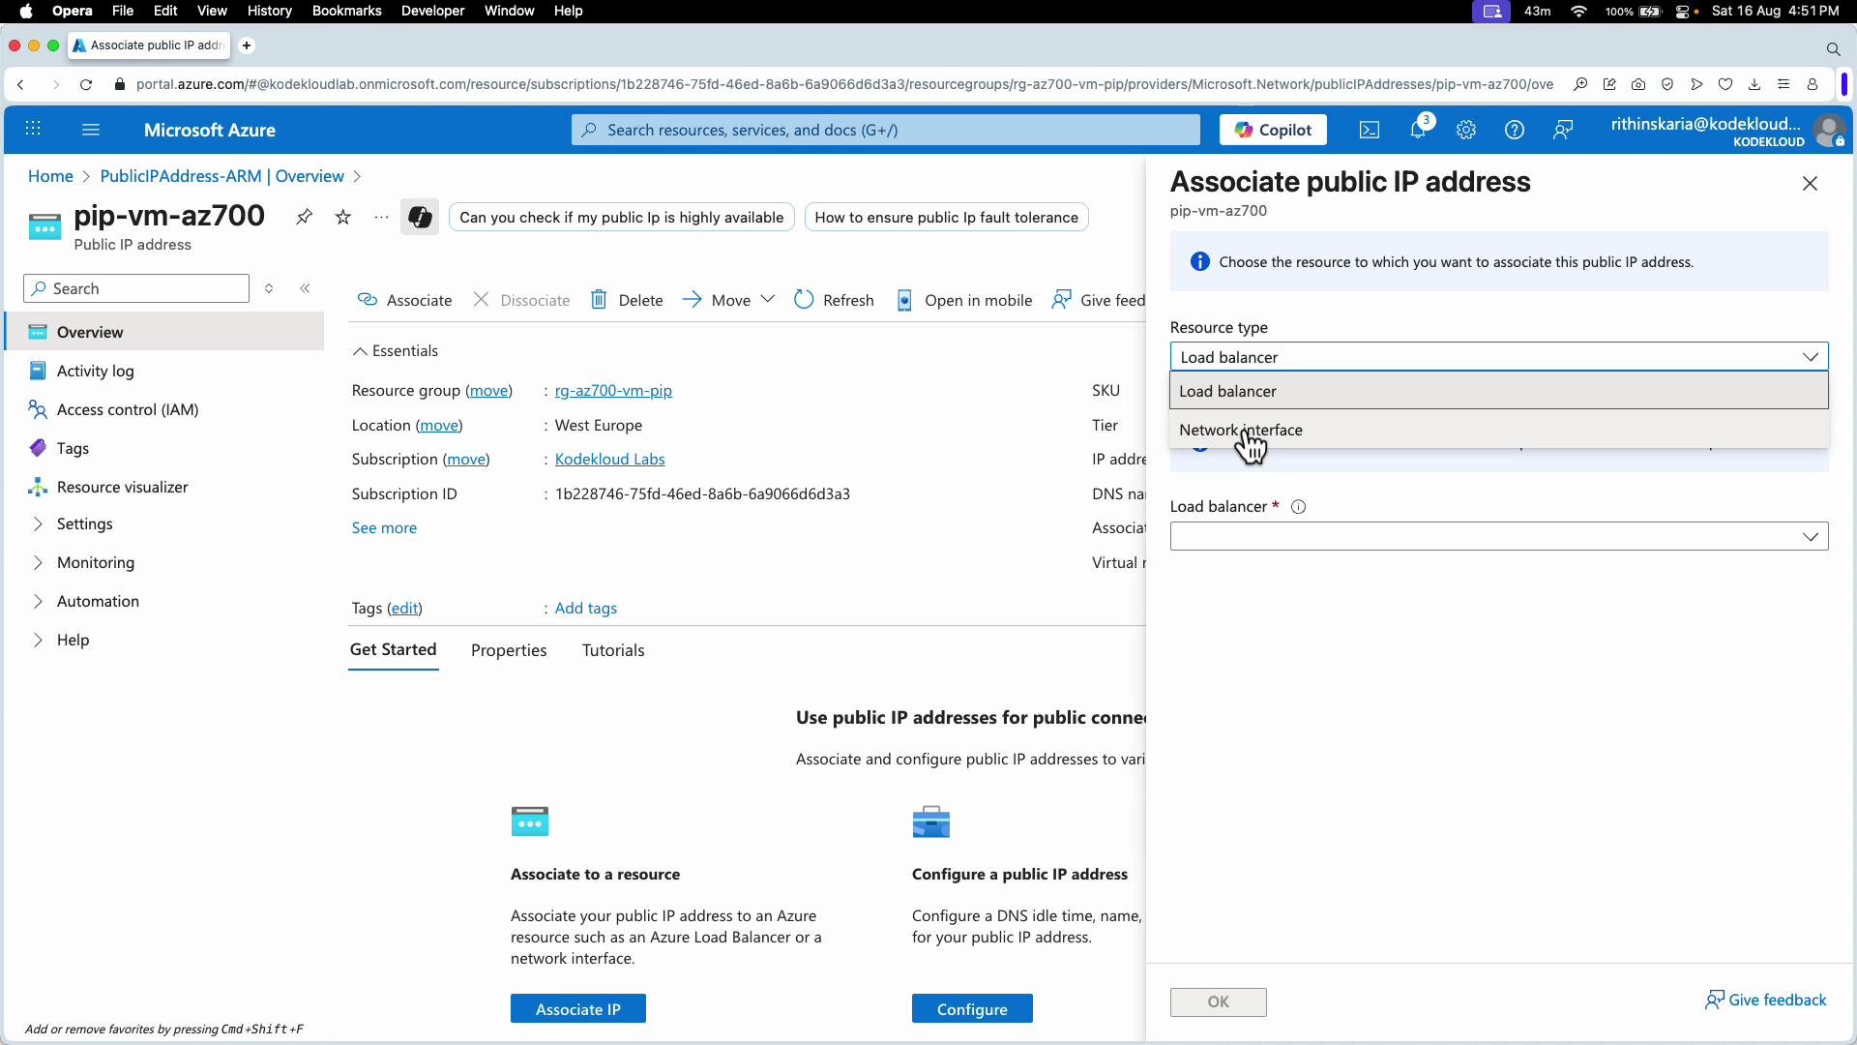
Task: Click the left menu Search field
Action: (136, 288)
